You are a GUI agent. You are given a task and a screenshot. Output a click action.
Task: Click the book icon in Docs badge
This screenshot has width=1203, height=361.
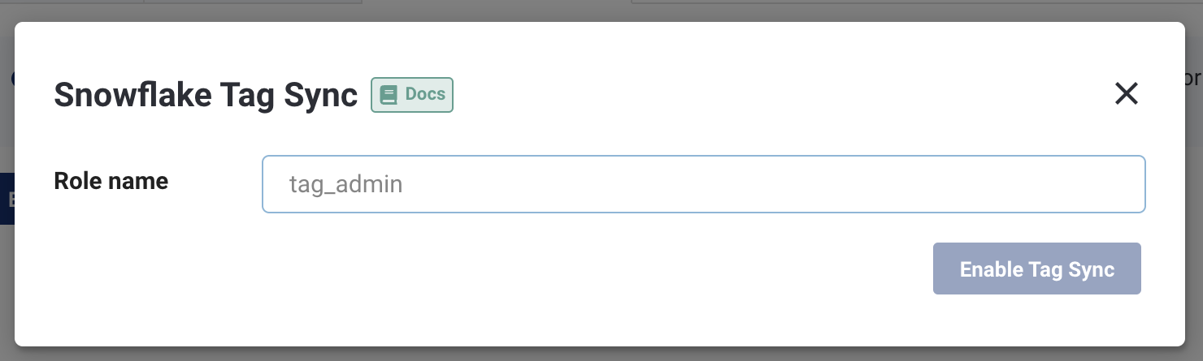(389, 95)
